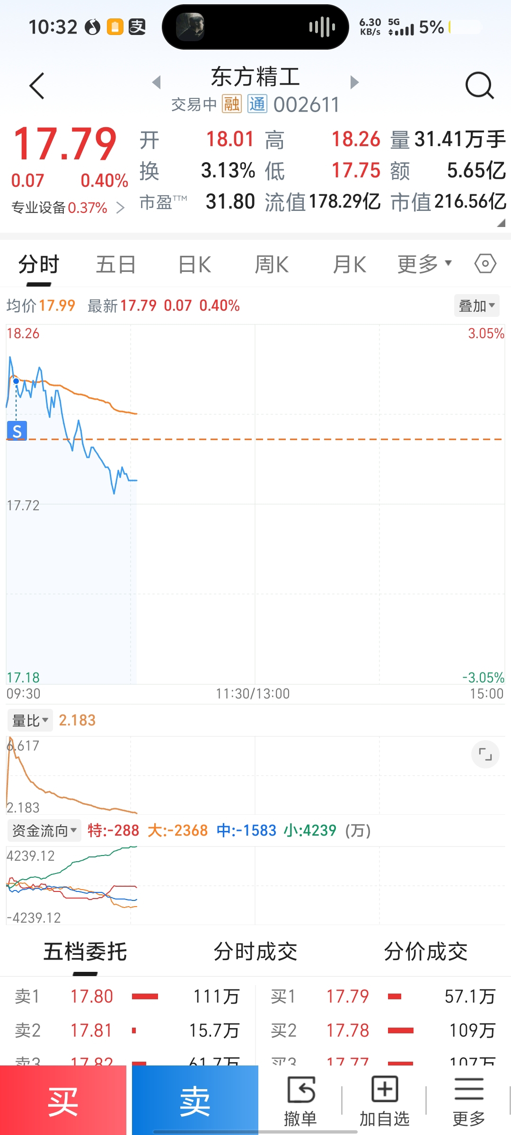511x1135 pixels.
Task: Go to next stock with right triangle
Action: click(x=354, y=82)
